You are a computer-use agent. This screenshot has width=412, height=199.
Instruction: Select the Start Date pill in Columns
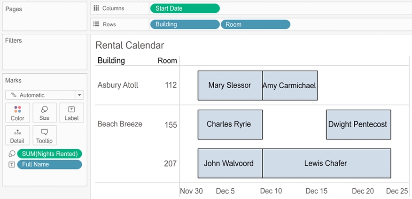point(184,8)
